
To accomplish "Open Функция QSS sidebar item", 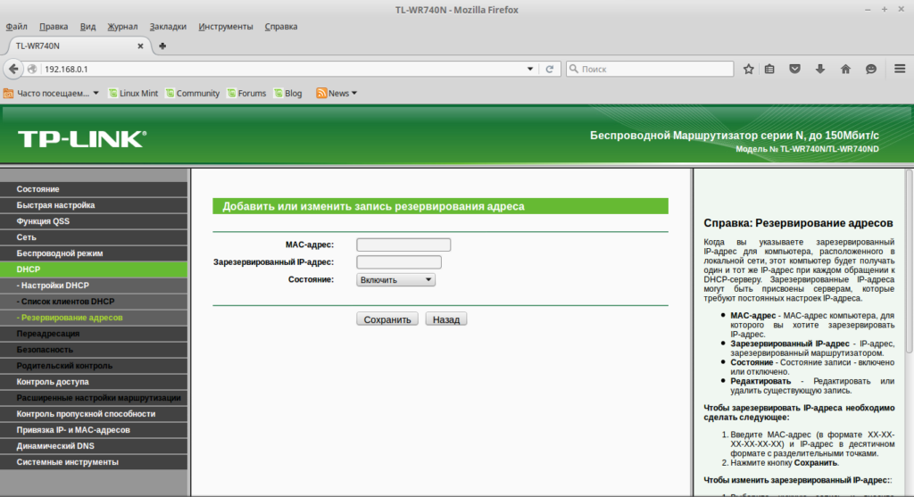I will (94, 221).
